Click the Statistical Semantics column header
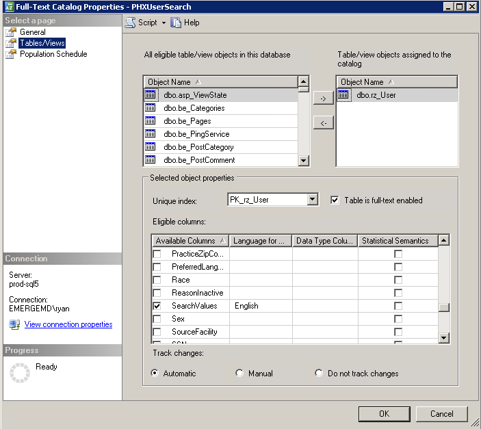Viewport: 481px width, 429px height. pyautogui.click(x=398, y=241)
